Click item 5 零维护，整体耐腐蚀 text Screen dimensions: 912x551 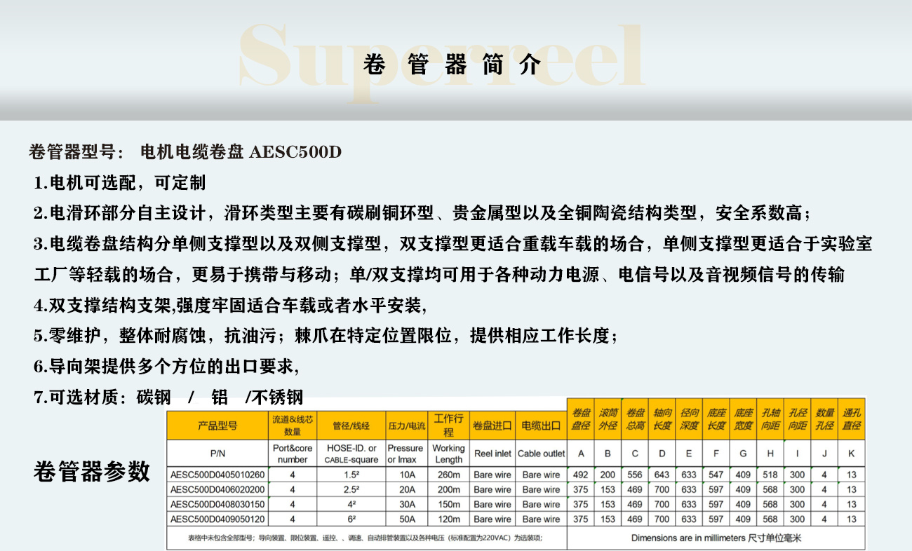(x=326, y=336)
